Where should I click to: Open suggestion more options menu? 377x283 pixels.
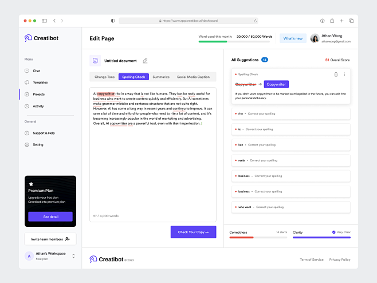tap(344, 74)
